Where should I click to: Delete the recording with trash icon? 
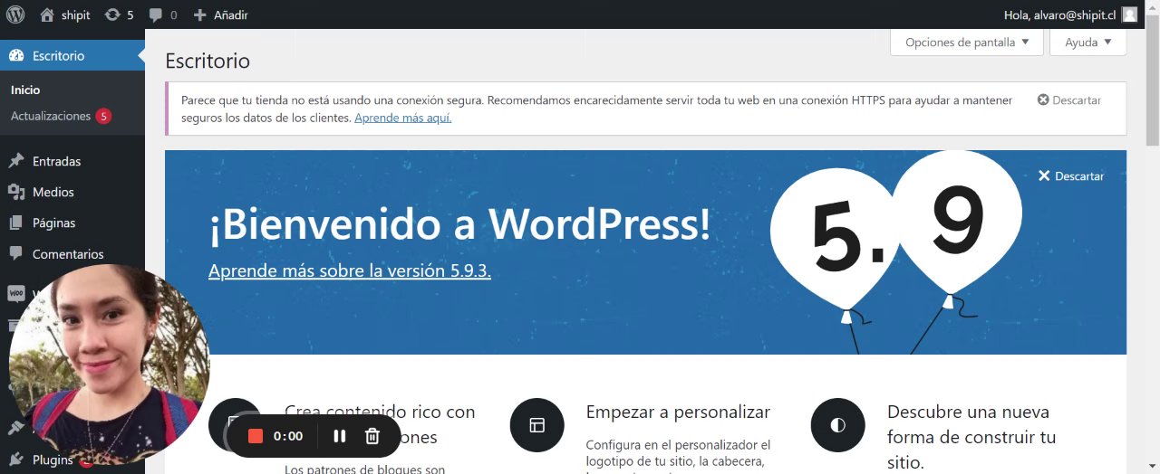[372, 436]
